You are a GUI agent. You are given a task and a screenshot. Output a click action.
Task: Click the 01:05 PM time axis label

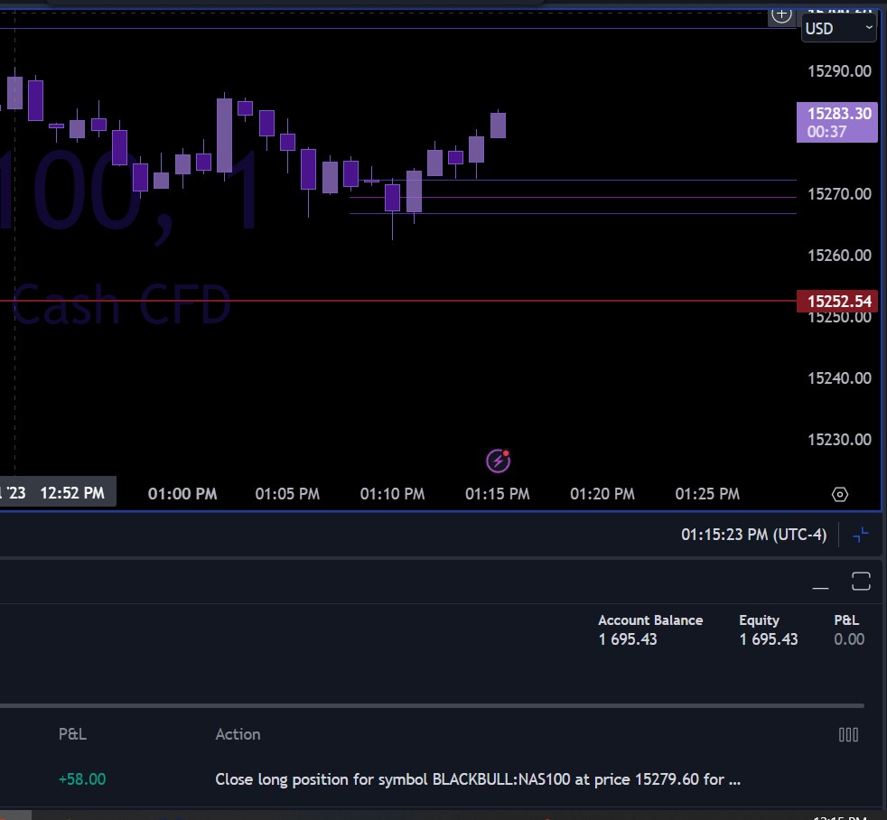point(287,494)
